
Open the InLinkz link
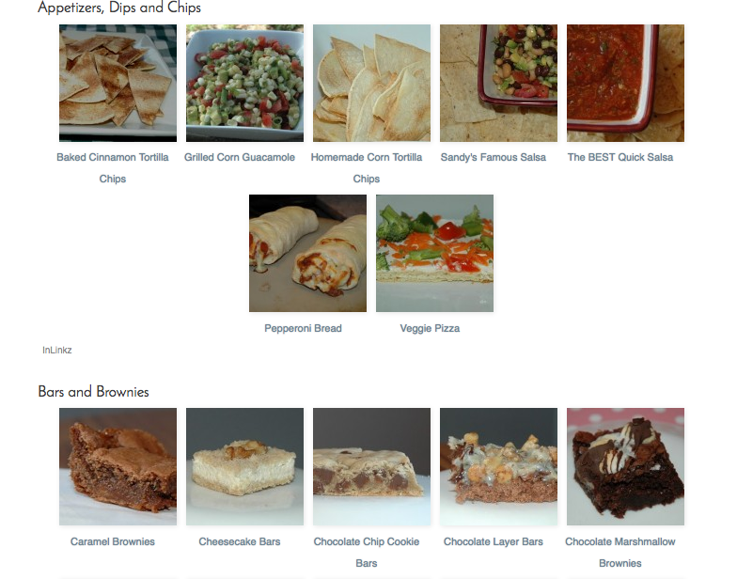56,350
